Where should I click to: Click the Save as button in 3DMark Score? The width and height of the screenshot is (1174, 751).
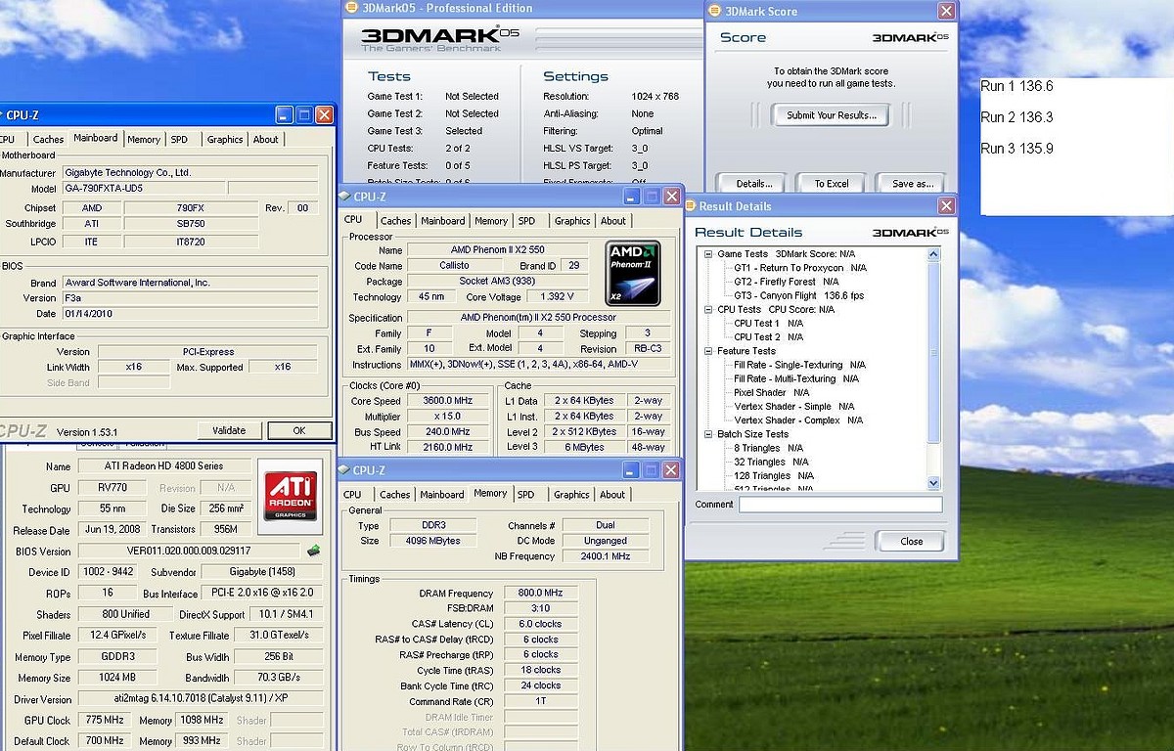coord(912,183)
